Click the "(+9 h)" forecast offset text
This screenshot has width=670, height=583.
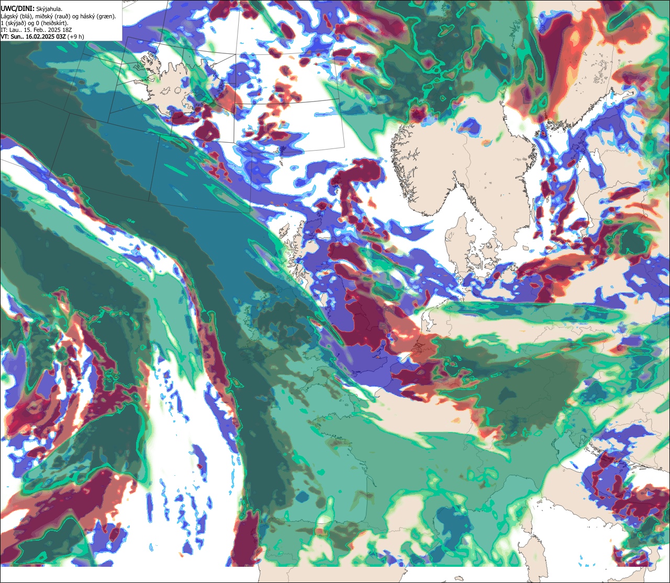click(x=76, y=37)
